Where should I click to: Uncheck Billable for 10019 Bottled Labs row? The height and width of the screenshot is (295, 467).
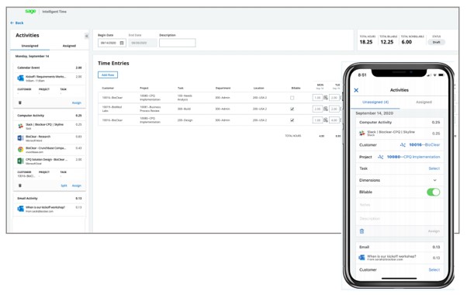292,109
